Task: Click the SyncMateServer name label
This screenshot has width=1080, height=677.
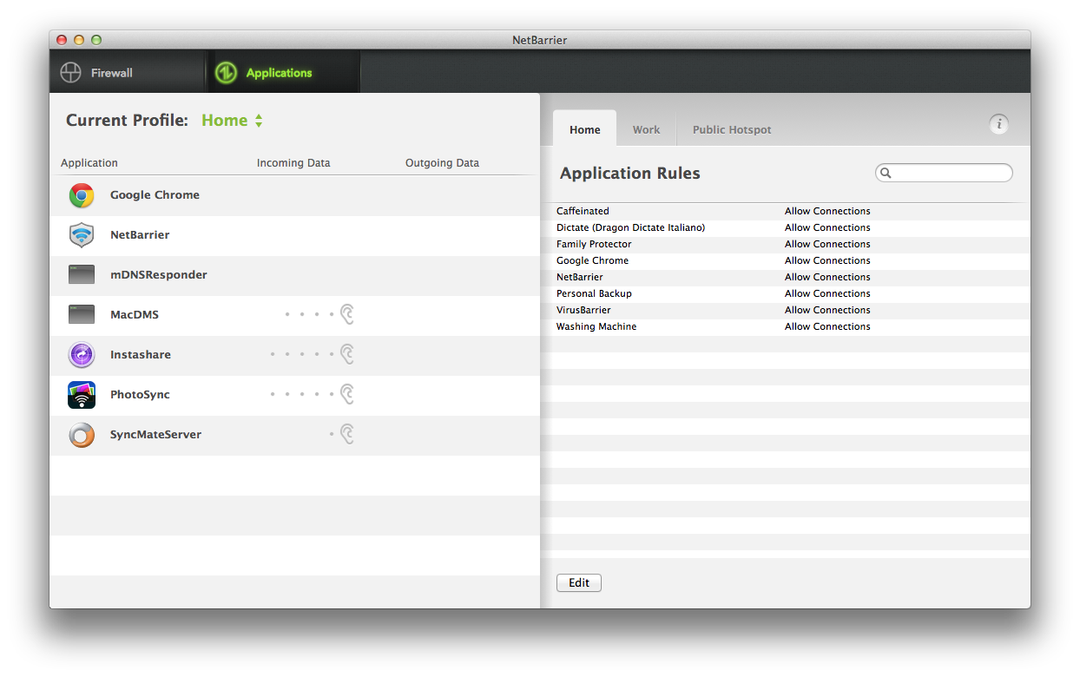Action: pyautogui.click(x=155, y=435)
